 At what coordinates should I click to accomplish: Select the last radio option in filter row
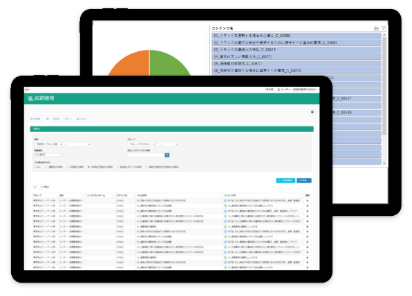click(x=147, y=167)
